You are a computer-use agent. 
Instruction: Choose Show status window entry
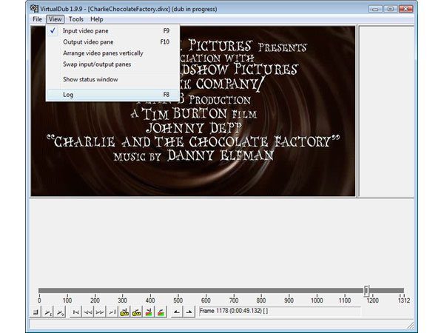(112, 80)
